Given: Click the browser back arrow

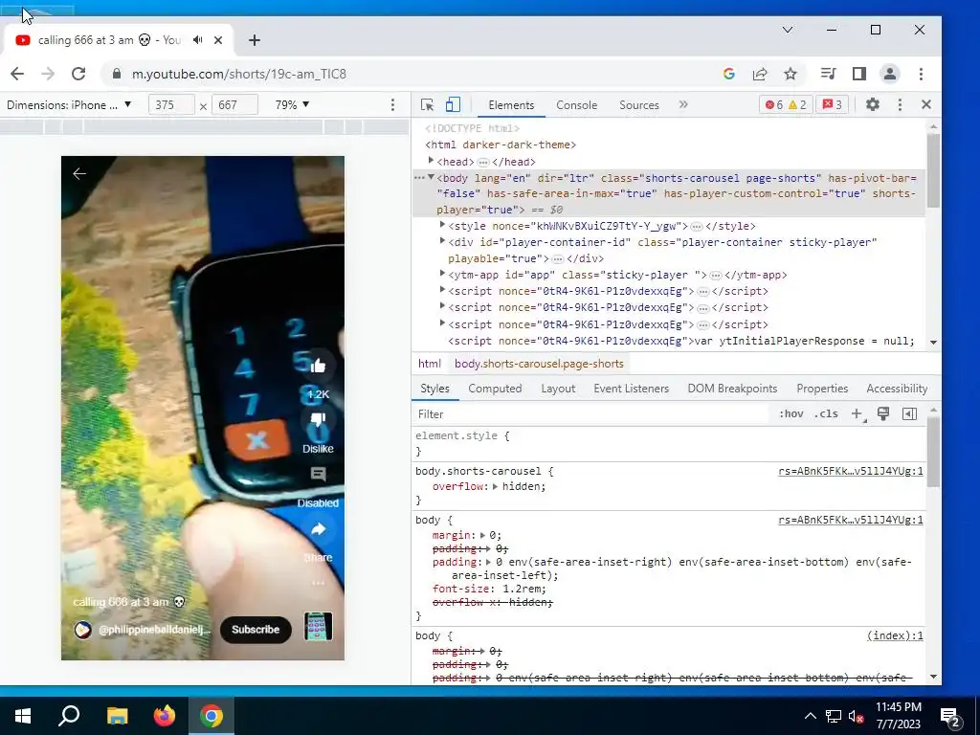Looking at the screenshot, I should pos(17,74).
